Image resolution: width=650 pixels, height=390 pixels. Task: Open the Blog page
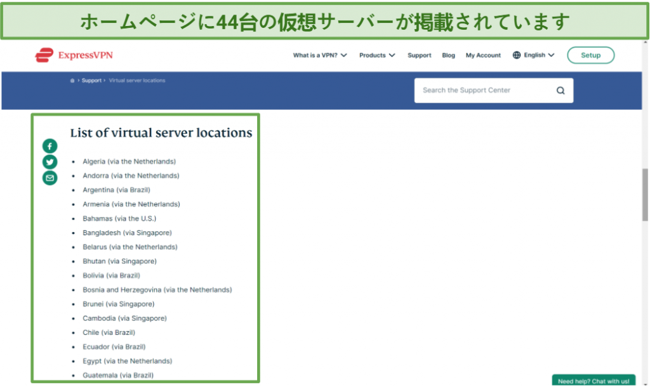tap(448, 55)
